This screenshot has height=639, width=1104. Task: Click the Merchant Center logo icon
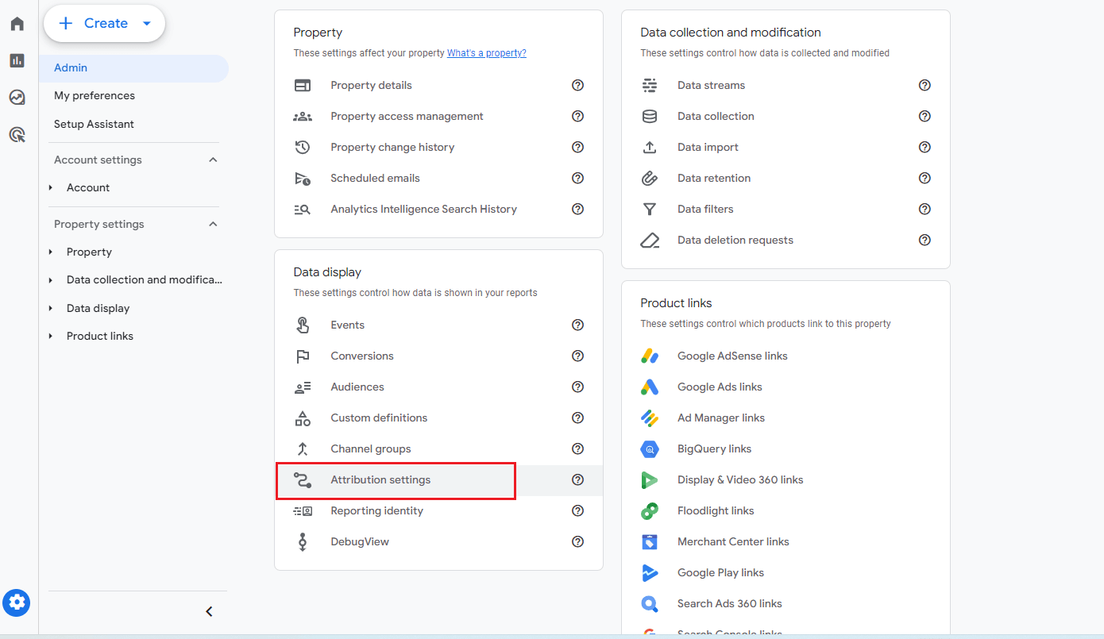pos(650,541)
